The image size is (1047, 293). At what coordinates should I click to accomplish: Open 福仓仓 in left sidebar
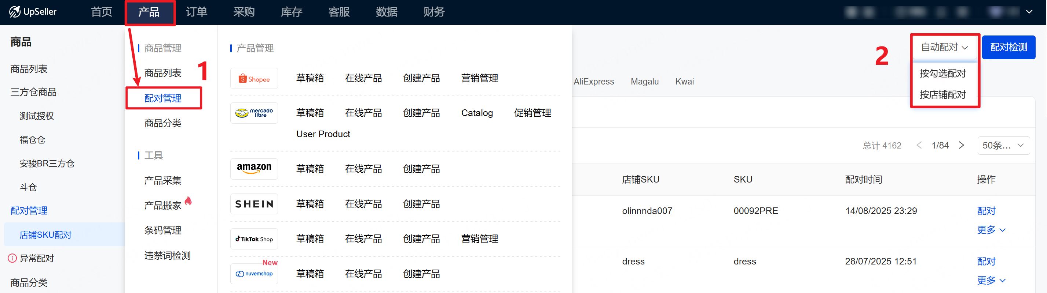pyautogui.click(x=33, y=140)
